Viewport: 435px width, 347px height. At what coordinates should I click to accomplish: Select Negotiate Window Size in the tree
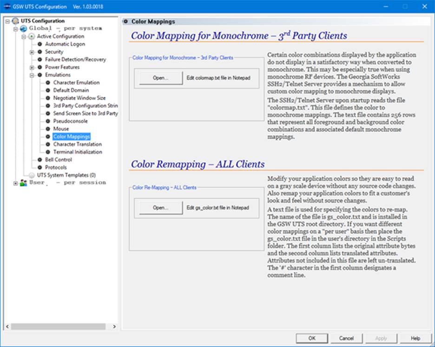79,98
